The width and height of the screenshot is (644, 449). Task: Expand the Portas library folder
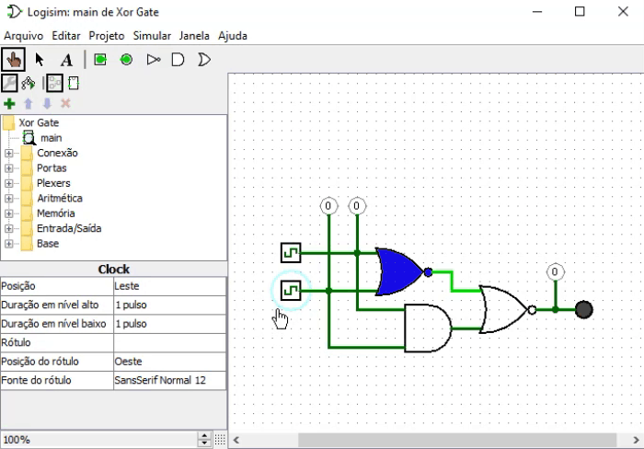click(8, 168)
